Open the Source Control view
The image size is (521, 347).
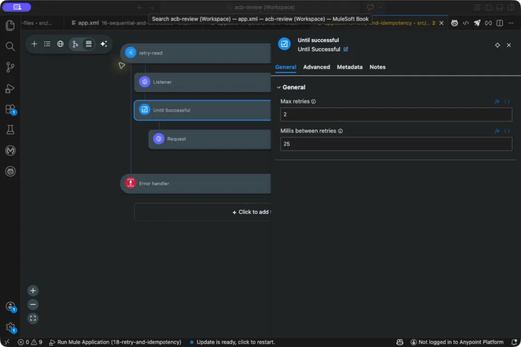(x=10, y=67)
